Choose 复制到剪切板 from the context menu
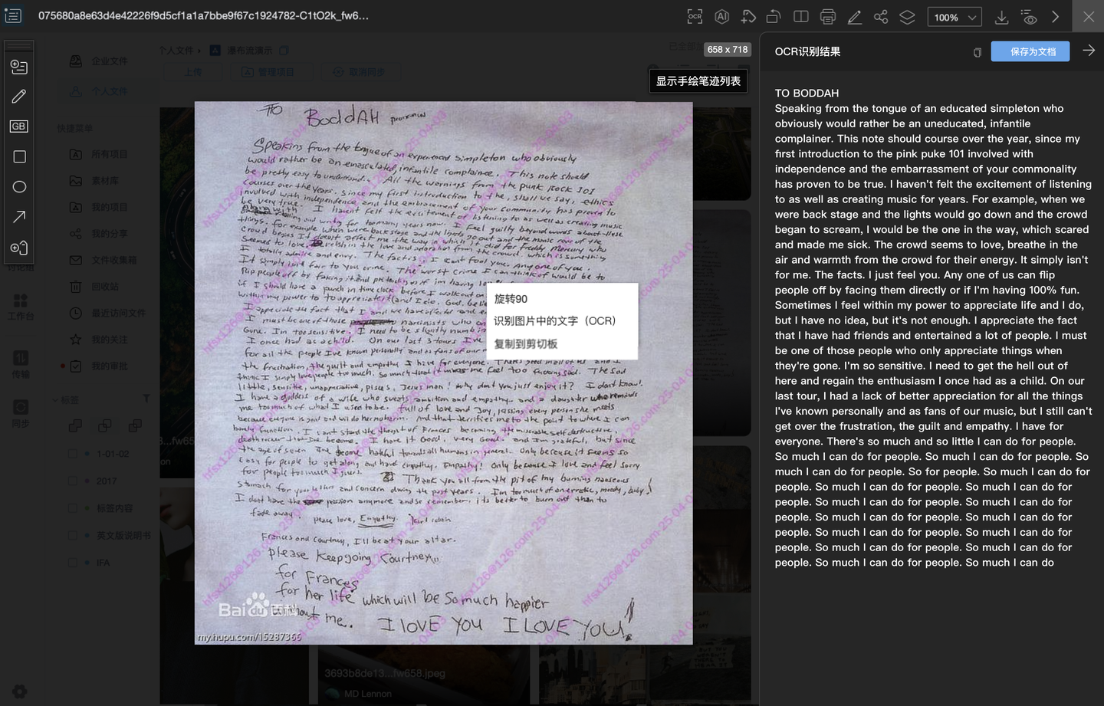This screenshot has height=706, width=1104. (x=525, y=344)
